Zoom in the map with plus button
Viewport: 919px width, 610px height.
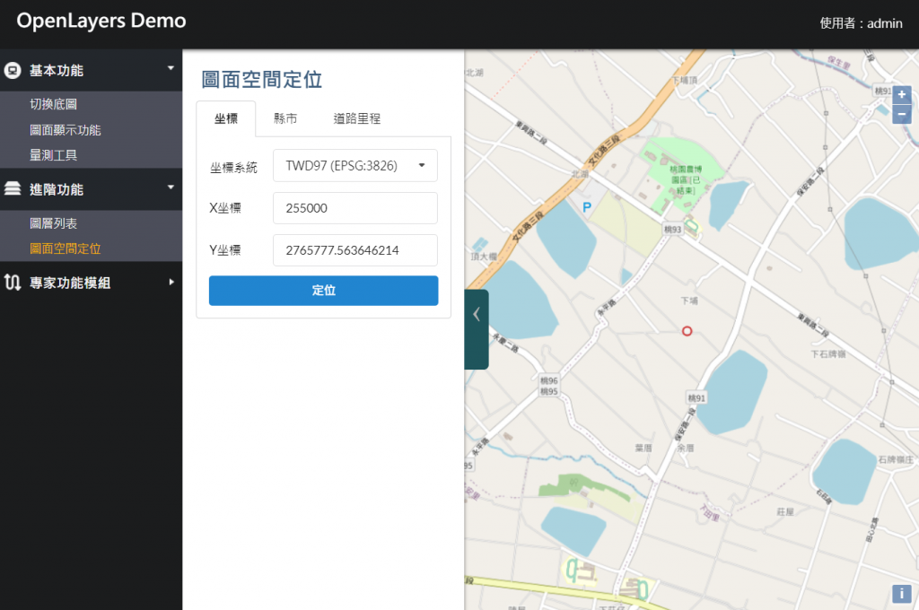(x=901, y=94)
